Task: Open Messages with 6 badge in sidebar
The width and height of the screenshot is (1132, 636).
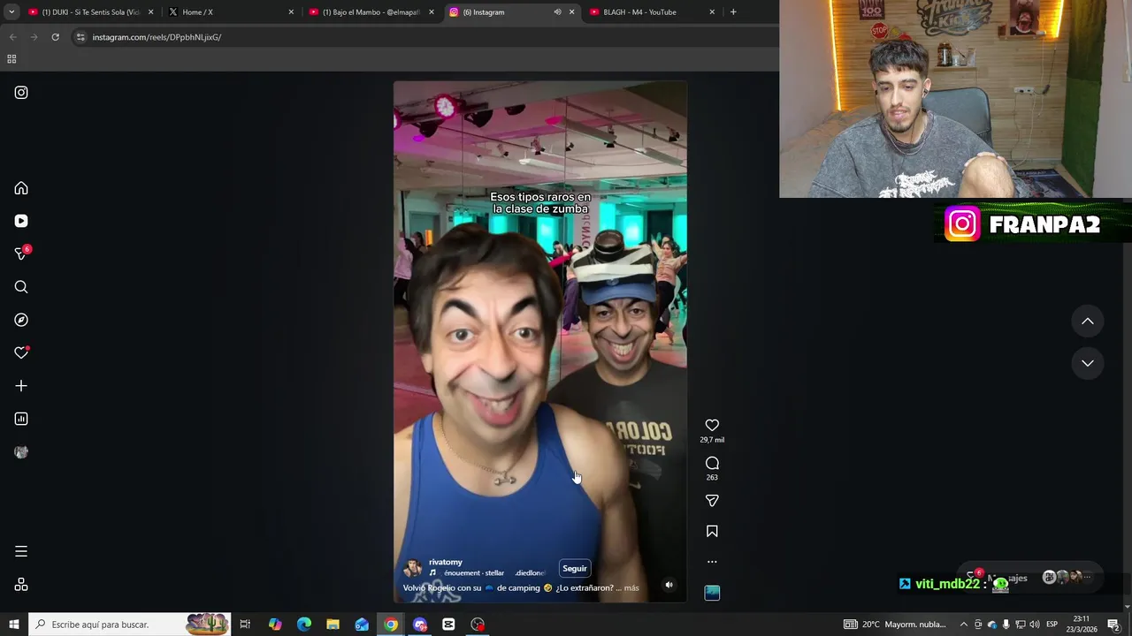Action: point(22,254)
